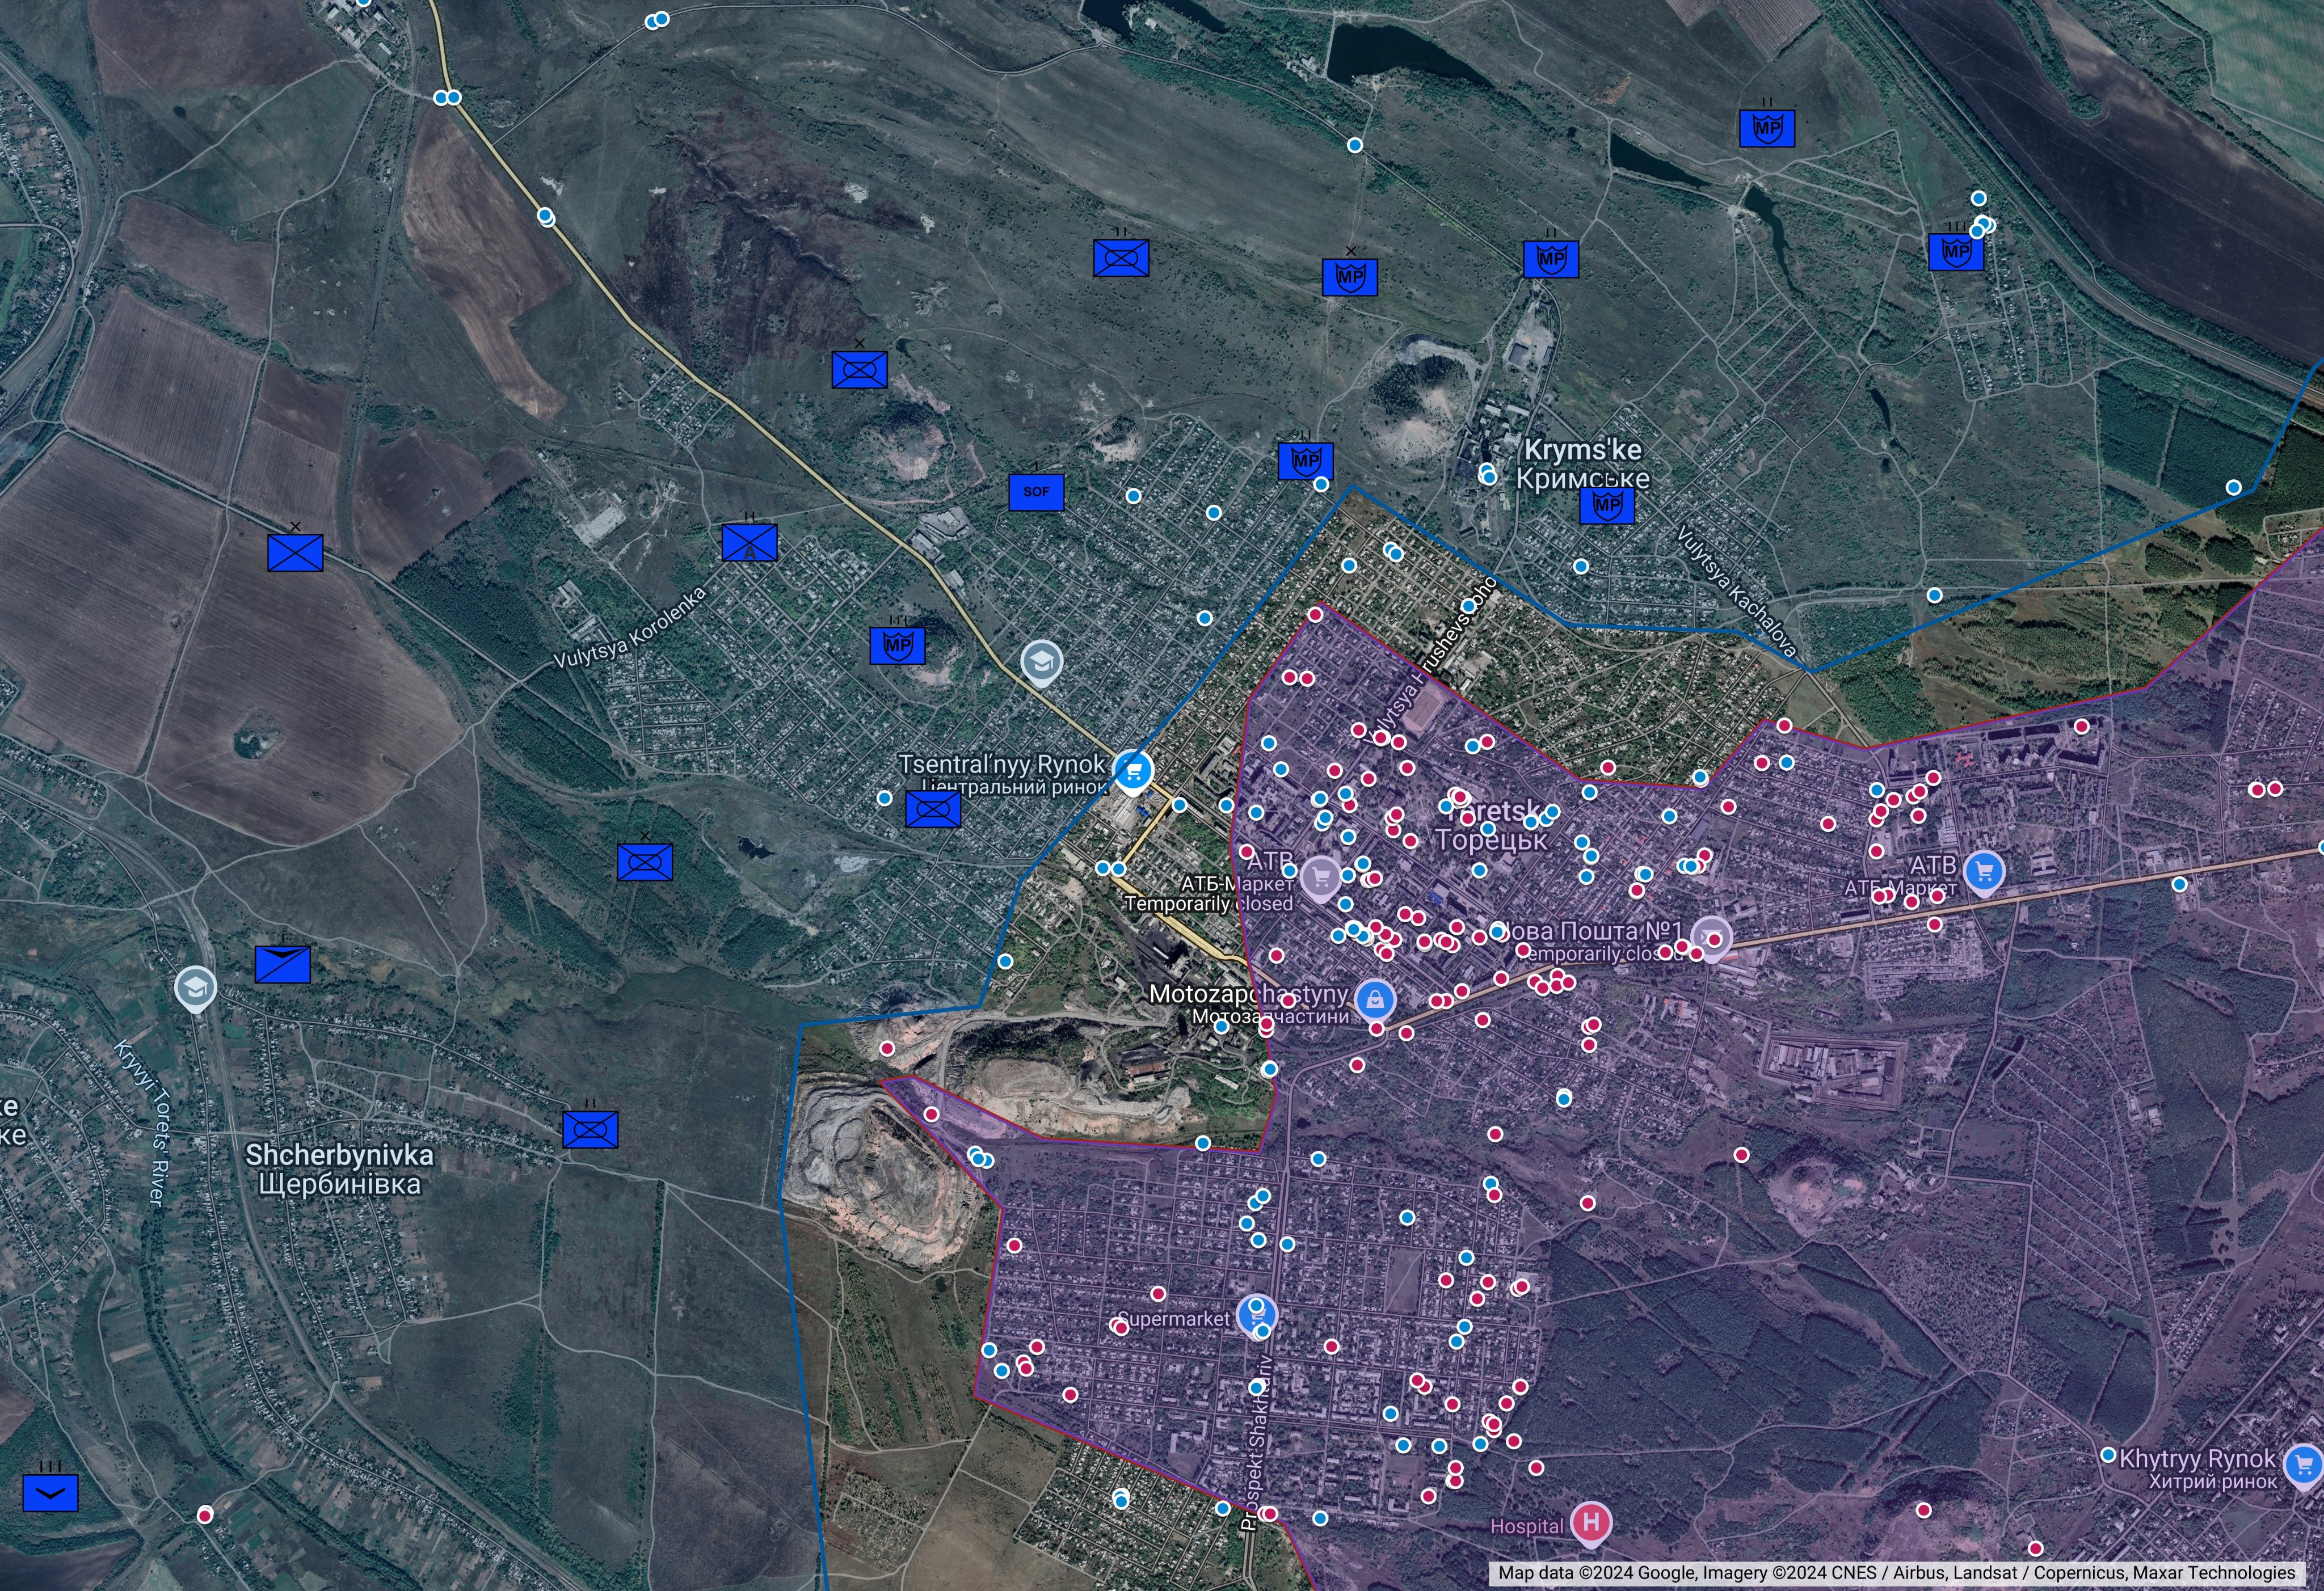Screen dimensions: 2324x1591
Task: Click the Vulytsya Korolenka street label
Action: (x=630, y=627)
